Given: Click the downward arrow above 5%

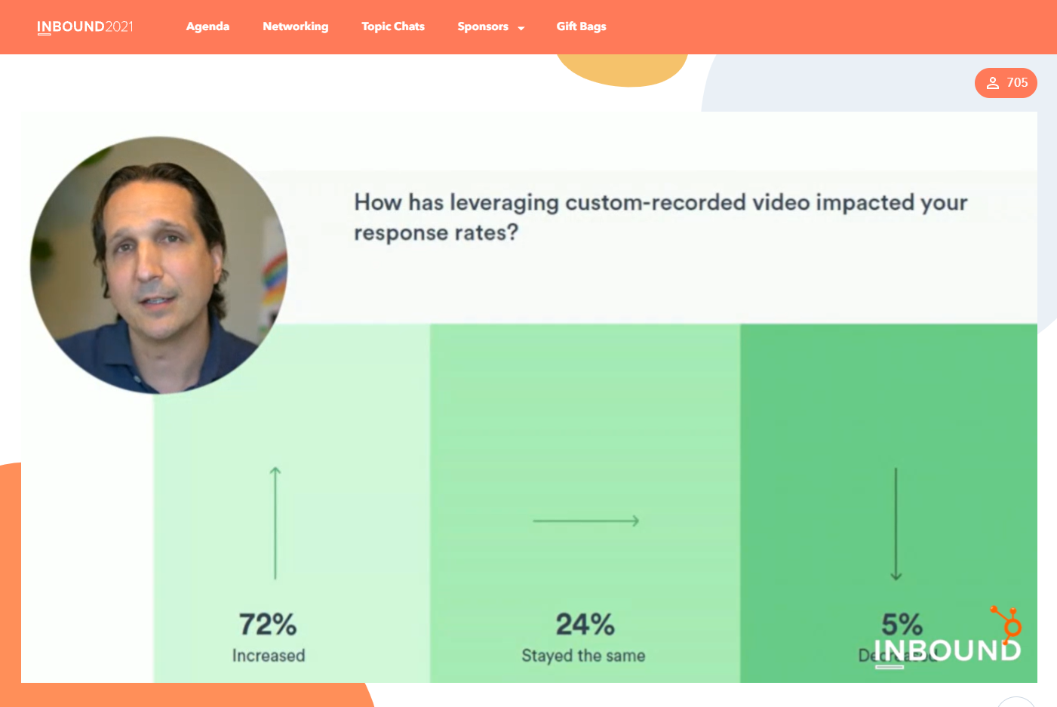Looking at the screenshot, I should (x=896, y=524).
